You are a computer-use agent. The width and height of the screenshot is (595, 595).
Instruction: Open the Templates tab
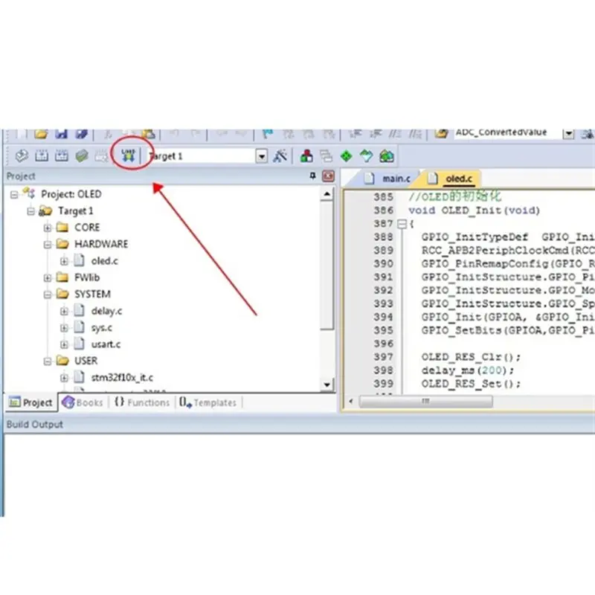click(x=208, y=402)
